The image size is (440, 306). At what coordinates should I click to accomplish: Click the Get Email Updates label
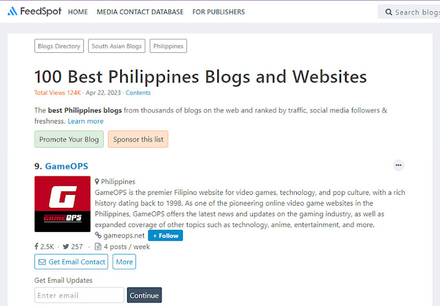[63, 280]
